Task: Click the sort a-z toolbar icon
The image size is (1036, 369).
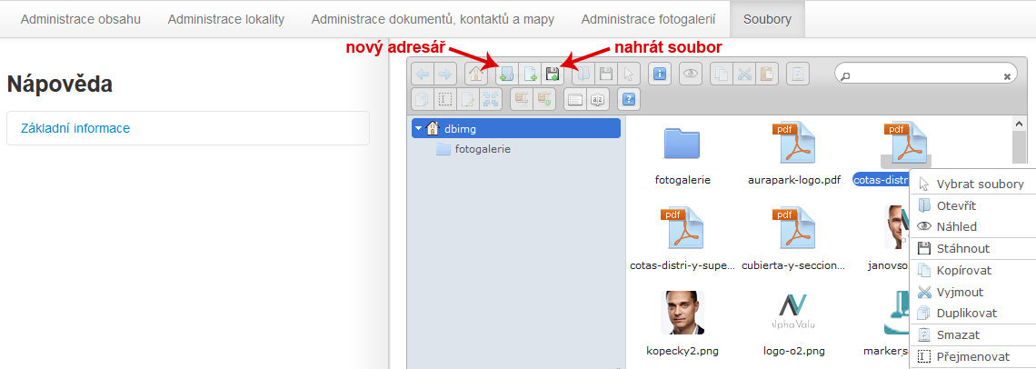Action: pyautogui.click(x=597, y=99)
